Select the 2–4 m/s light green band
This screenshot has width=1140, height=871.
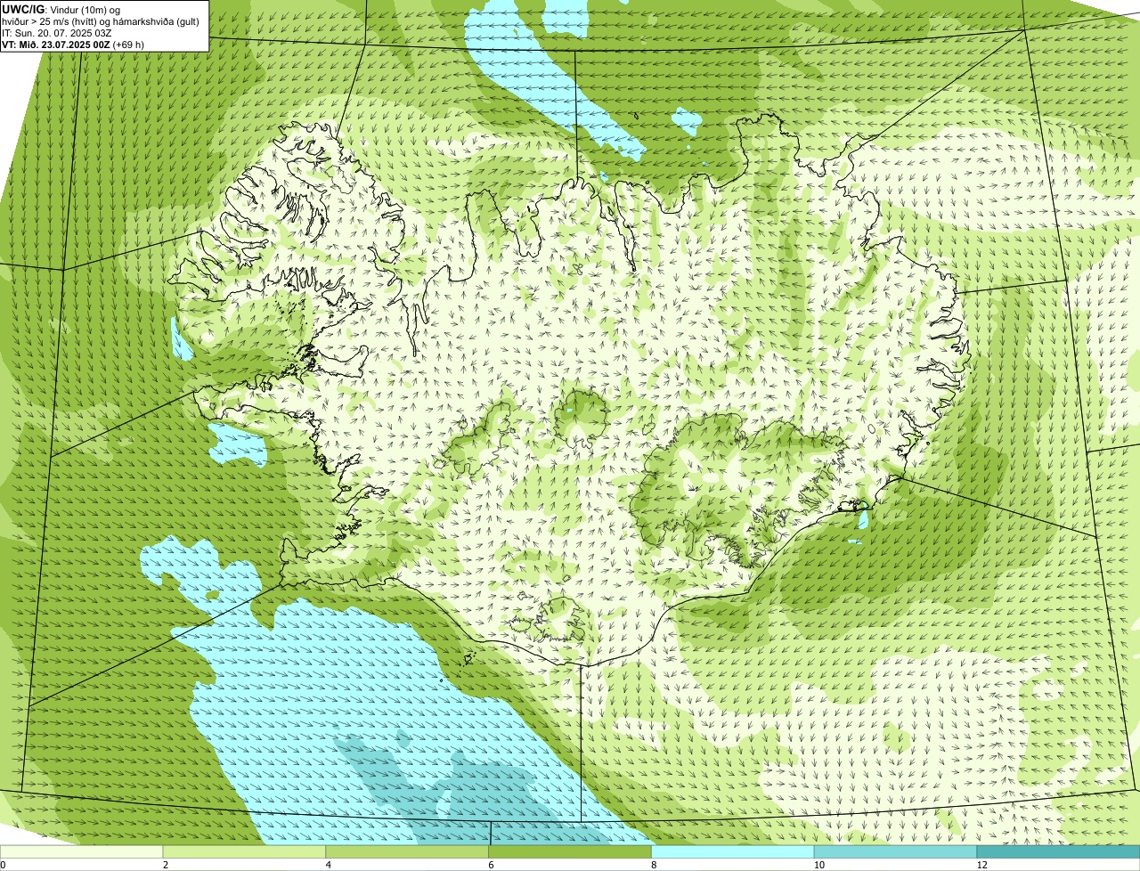tap(245, 851)
